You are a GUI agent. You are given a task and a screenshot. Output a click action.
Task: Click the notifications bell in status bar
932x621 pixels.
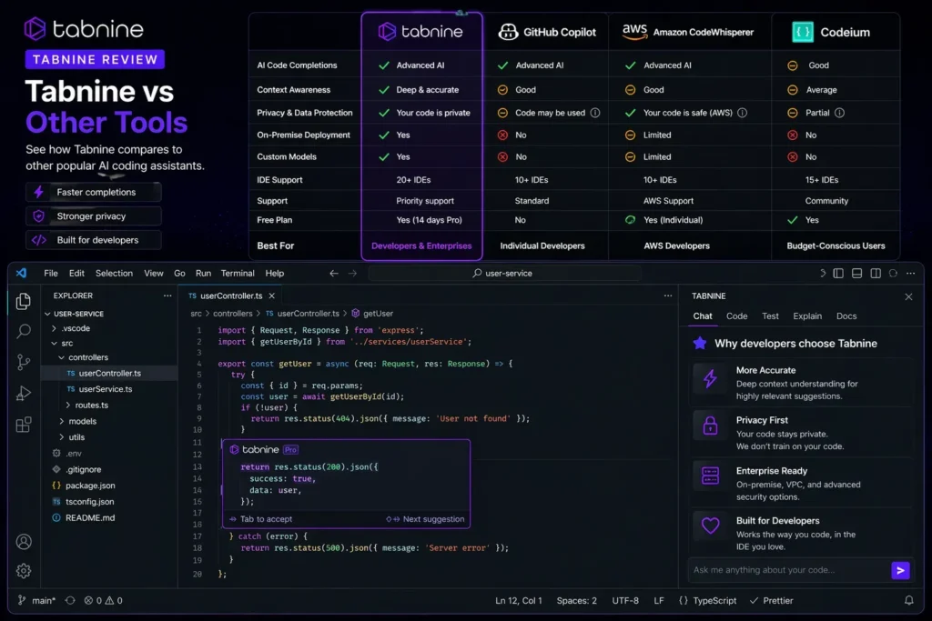pyautogui.click(x=909, y=600)
